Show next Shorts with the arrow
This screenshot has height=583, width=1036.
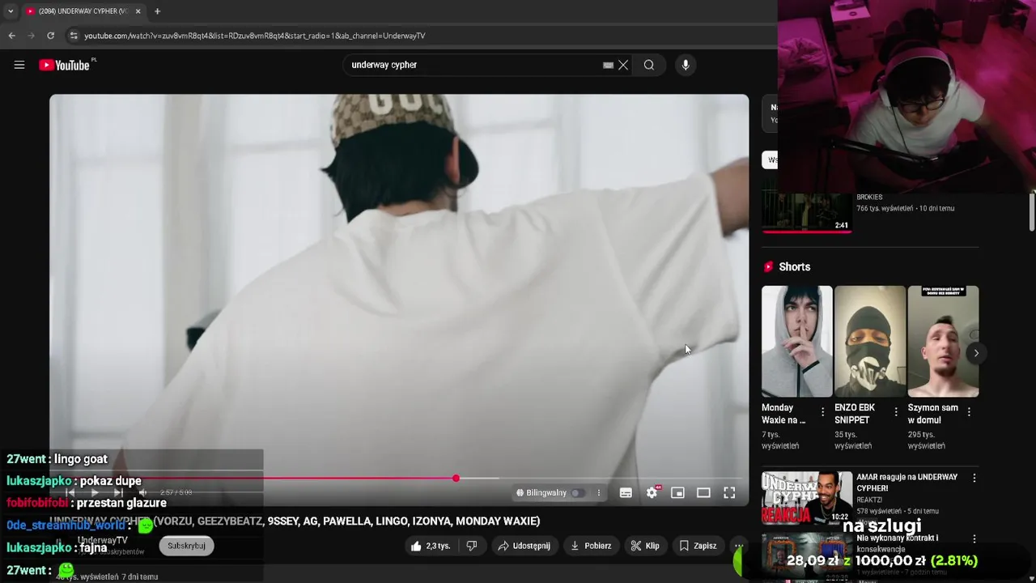(x=976, y=353)
